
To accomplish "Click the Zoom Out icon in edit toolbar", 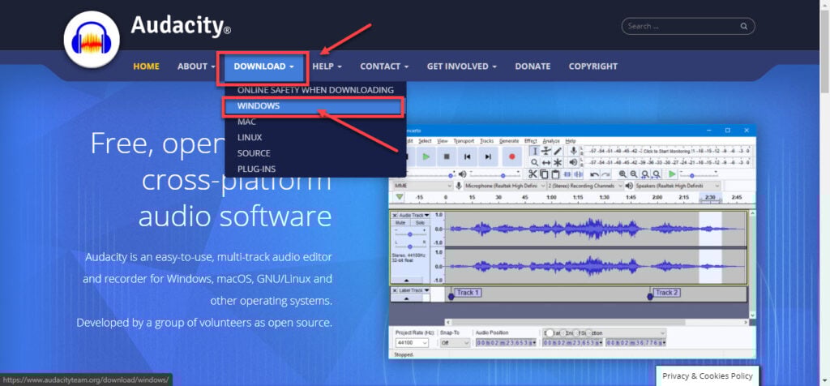I will pos(634,174).
